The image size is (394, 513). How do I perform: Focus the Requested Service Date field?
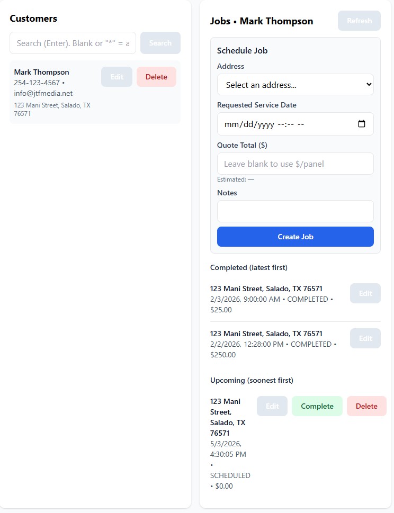(286, 124)
